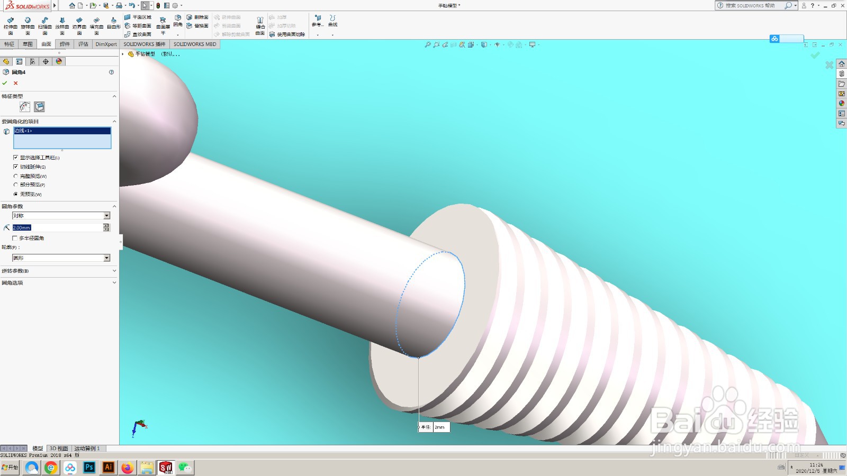Open the File Explorer folder icon in task pane

tap(842, 84)
